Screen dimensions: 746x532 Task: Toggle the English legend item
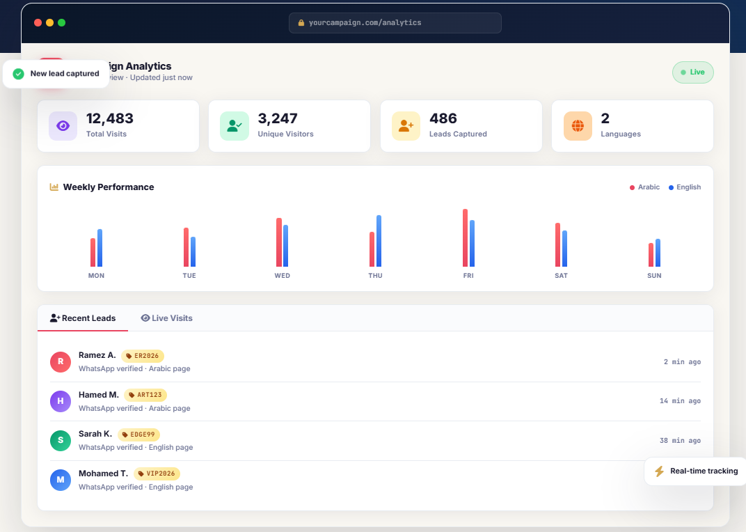click(685, 187)
